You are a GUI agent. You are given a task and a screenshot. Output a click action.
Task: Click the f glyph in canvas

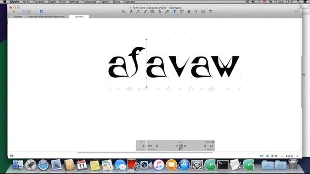click(x=137, y=62)
